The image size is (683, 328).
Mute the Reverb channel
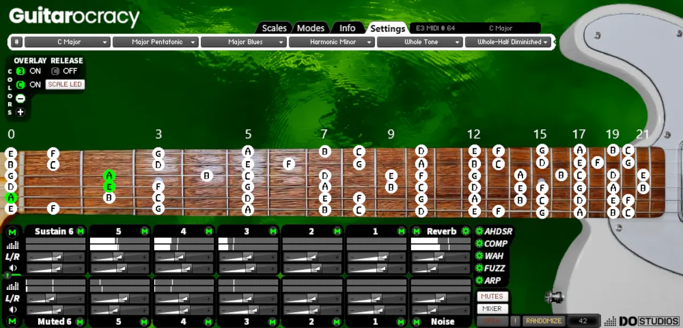[x=417, y=231]
